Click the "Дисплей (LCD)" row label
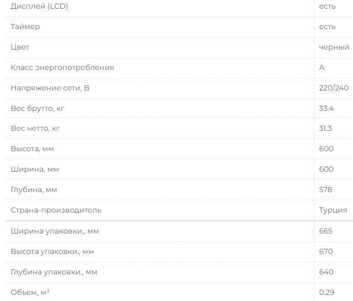This screenshot has width=353, height=301. [39, 6]
